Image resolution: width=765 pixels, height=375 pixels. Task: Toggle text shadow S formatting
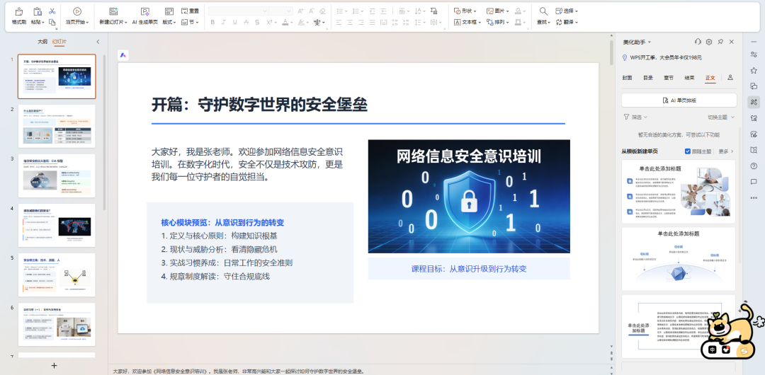[x=256, y=22]
